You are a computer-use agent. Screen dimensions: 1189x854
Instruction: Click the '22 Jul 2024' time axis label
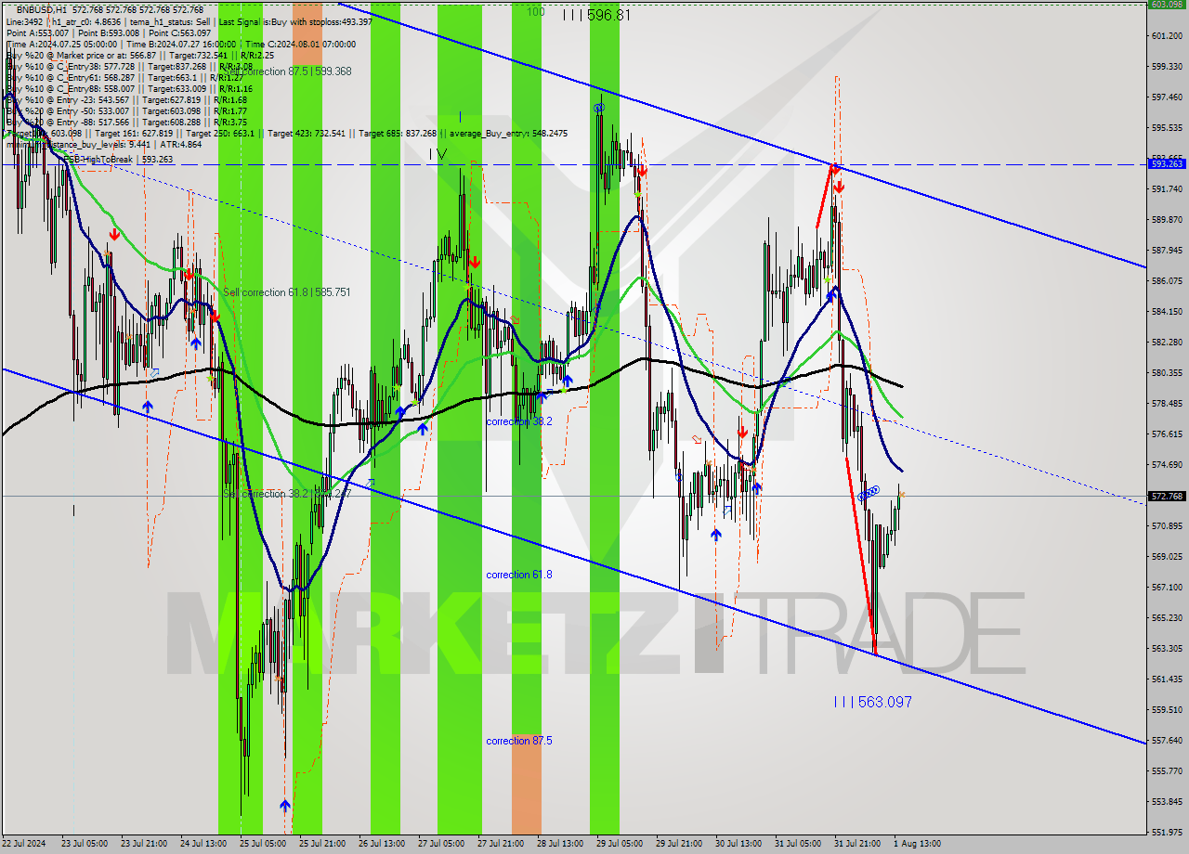24,844
